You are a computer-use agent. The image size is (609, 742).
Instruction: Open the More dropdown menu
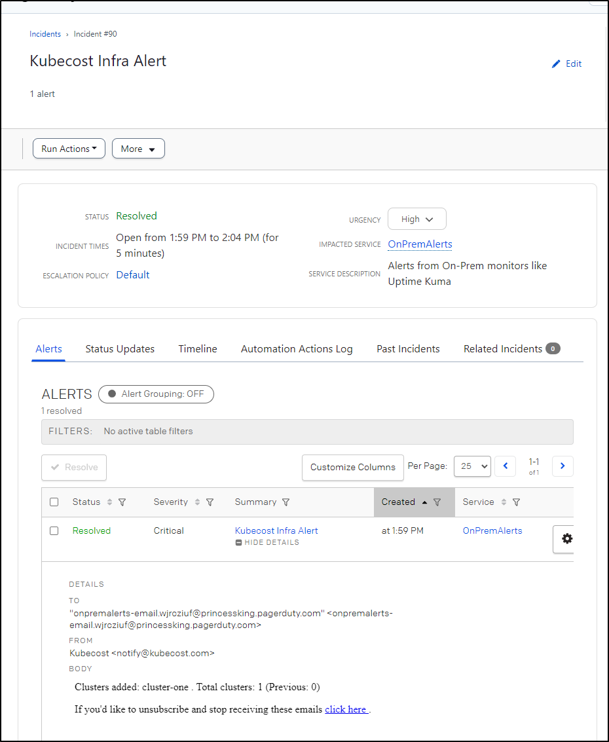[138, 149]
